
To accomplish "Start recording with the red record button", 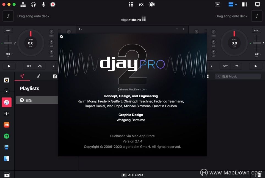I will (x=53, y=4).
